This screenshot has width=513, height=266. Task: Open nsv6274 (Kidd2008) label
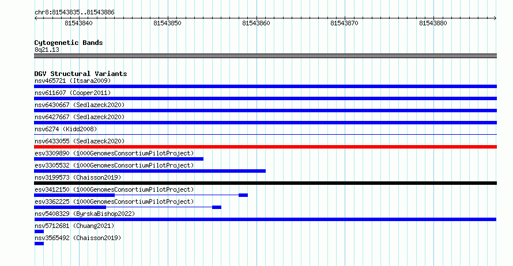pos(66,129)
